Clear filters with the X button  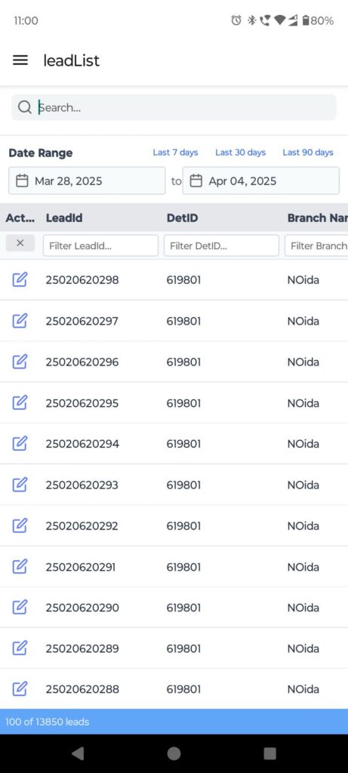(20, 243)
